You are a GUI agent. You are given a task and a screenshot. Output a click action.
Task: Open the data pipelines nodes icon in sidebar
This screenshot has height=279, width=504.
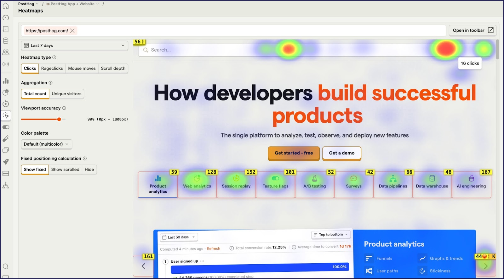[x=6, y=185]
